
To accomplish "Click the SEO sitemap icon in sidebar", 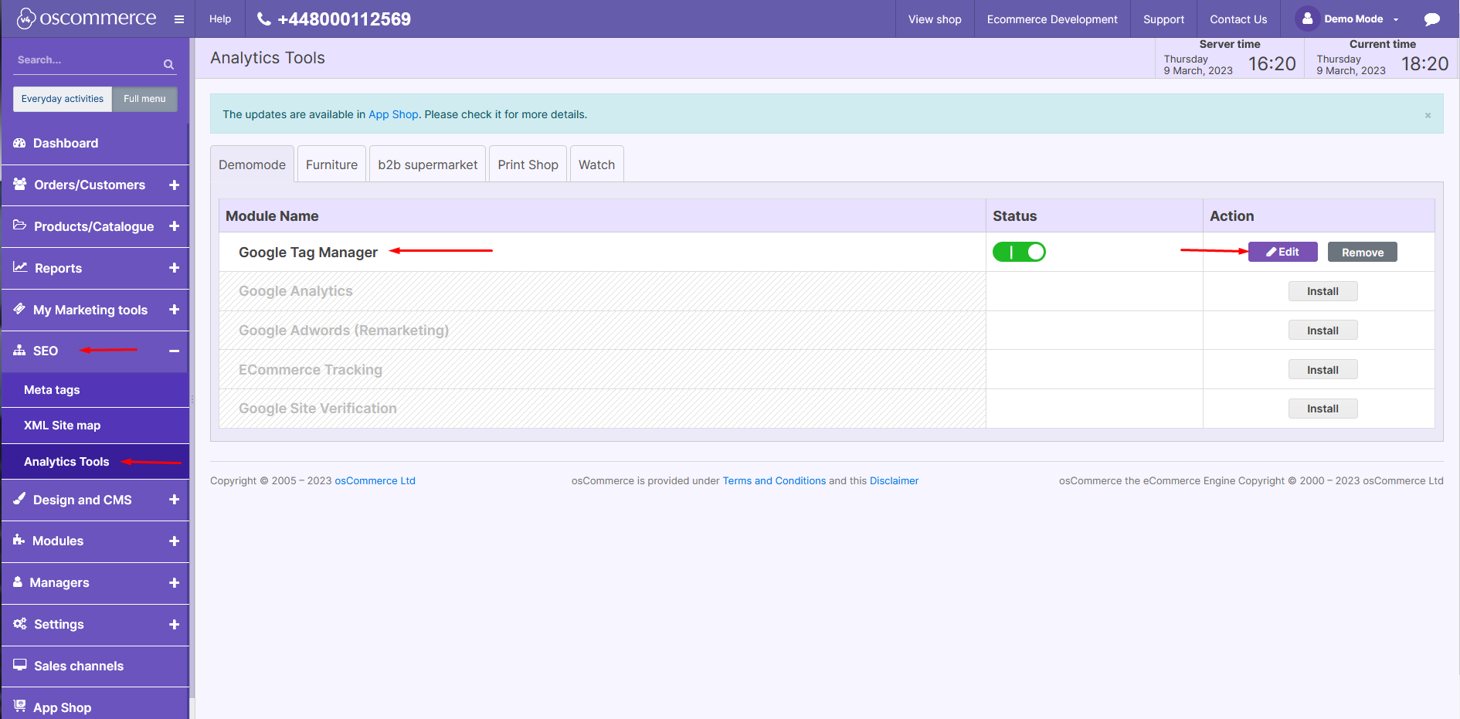I will point(19,351).
